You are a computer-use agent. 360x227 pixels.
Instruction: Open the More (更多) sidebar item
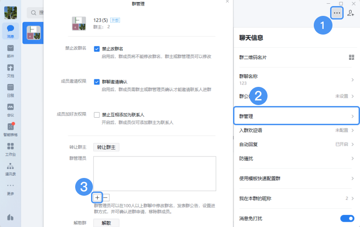click(x=10, y=189)
